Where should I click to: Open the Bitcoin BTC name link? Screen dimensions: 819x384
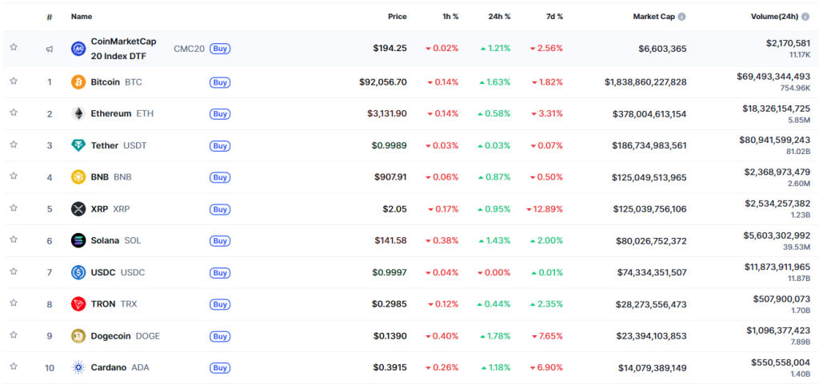[116, 82]
